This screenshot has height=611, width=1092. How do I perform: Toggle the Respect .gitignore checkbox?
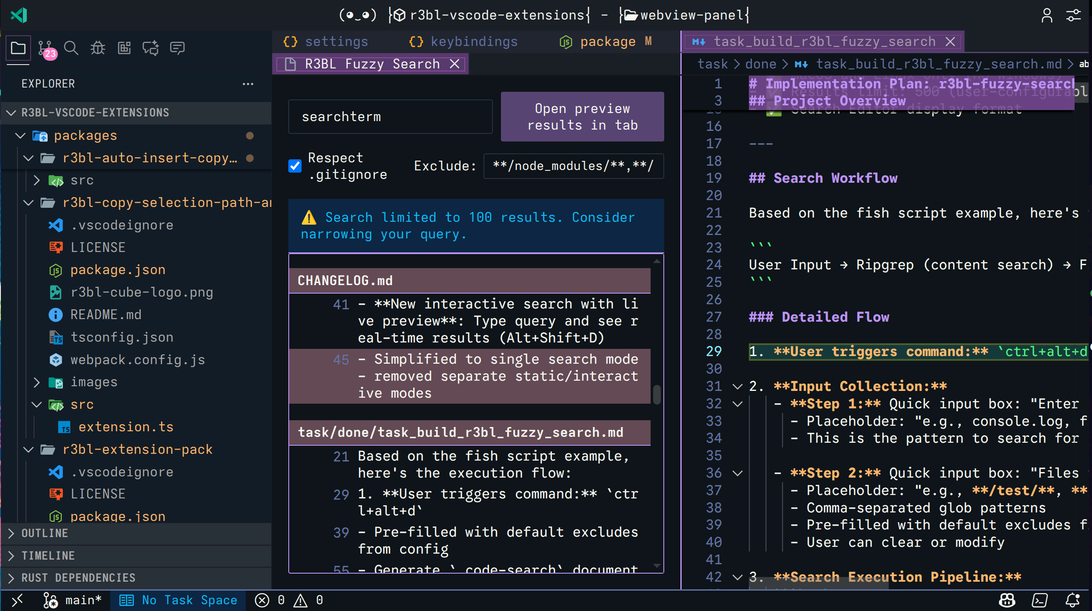pyautogui.click(x=295, y=166)
